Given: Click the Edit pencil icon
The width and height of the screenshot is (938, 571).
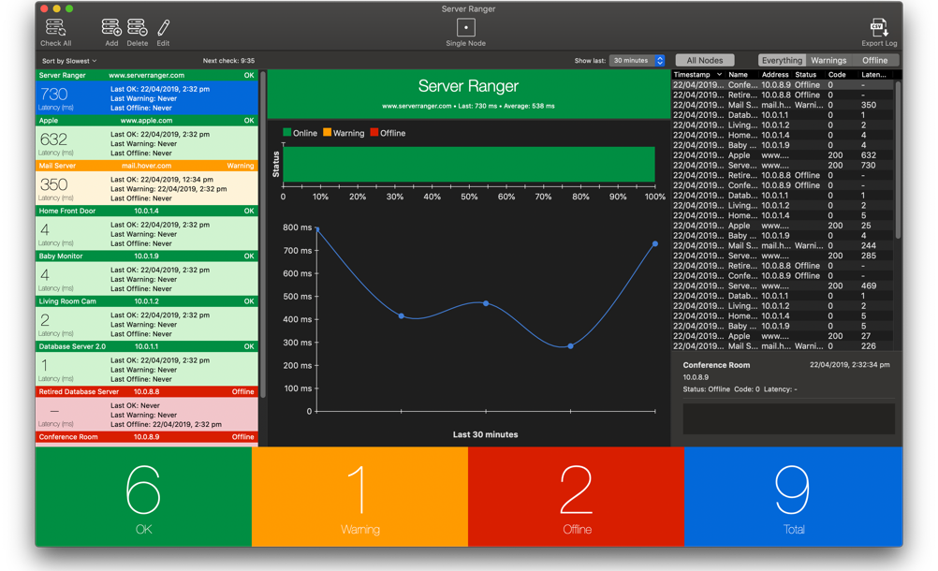Looking at the screenshot, I should 163,29.
